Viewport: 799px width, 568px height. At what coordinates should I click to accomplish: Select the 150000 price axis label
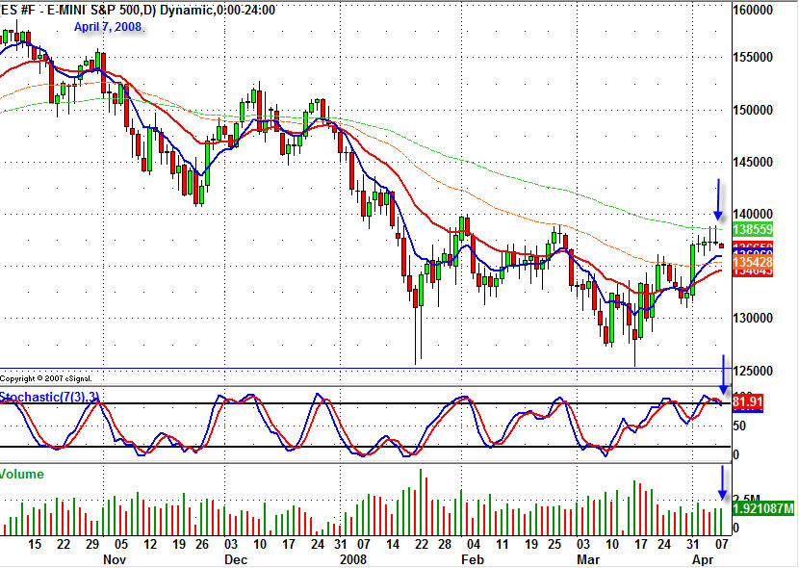click(x=753, y=110)
